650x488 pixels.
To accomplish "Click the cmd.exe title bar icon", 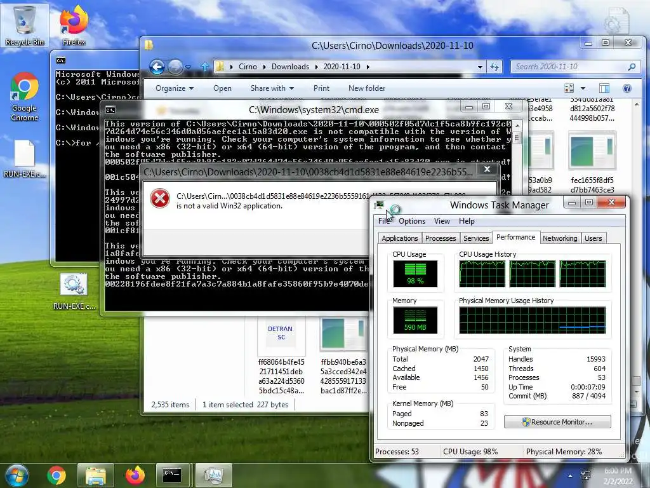I will click(x=110, y=110).
